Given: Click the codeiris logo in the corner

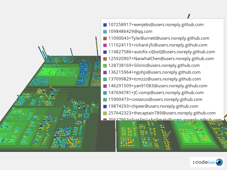Looking at the screenshot, I should (207, 162).
